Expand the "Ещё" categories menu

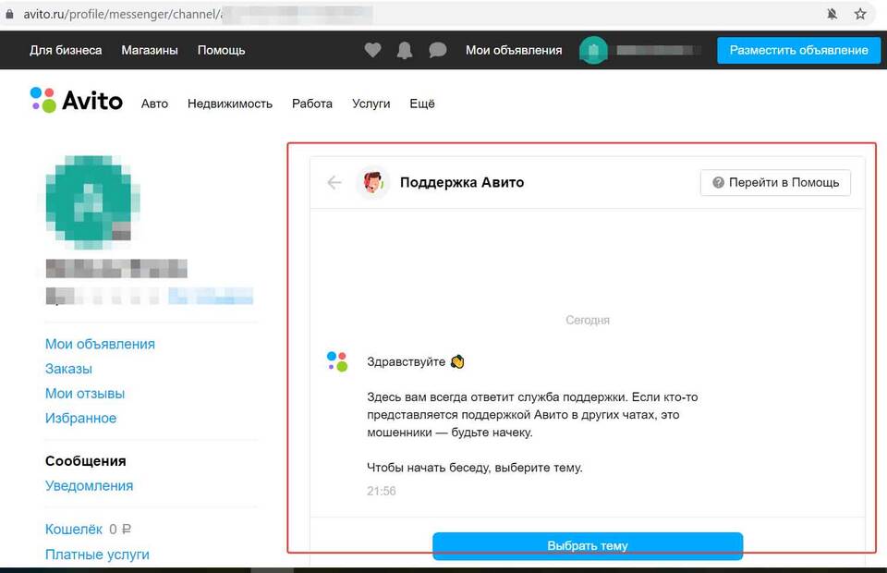(x=421, y=104)
